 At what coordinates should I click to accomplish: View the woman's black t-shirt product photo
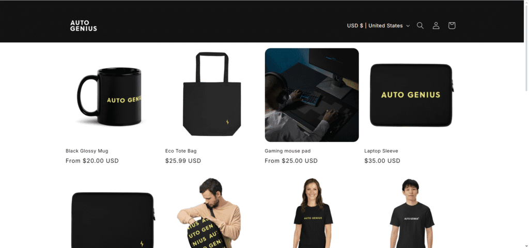(313, 213)
